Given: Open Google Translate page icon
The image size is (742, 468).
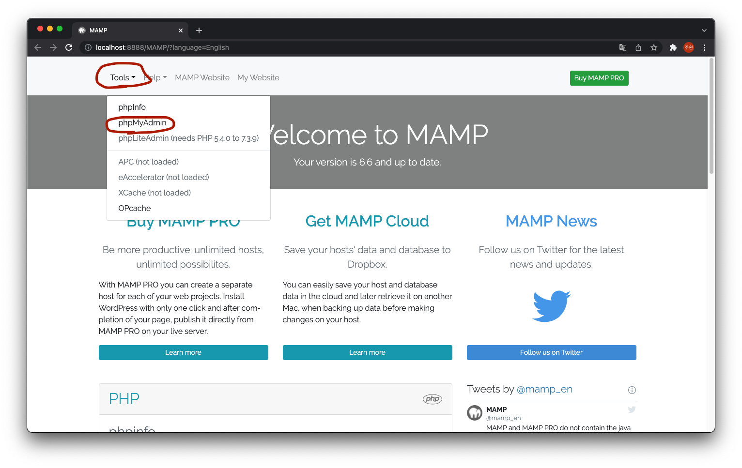Looking at the screenshot, I should click(623, 47).
